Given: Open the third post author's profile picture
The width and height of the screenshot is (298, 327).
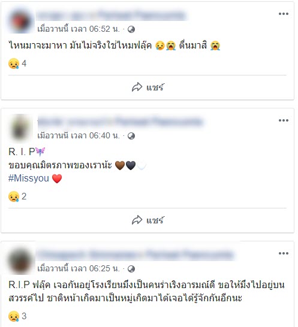Looking at the screenshot, I should coord(20,261).
